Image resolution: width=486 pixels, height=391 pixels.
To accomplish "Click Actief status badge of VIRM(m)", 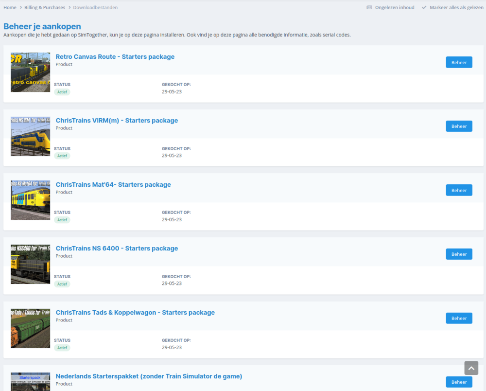I will [62, 156].
